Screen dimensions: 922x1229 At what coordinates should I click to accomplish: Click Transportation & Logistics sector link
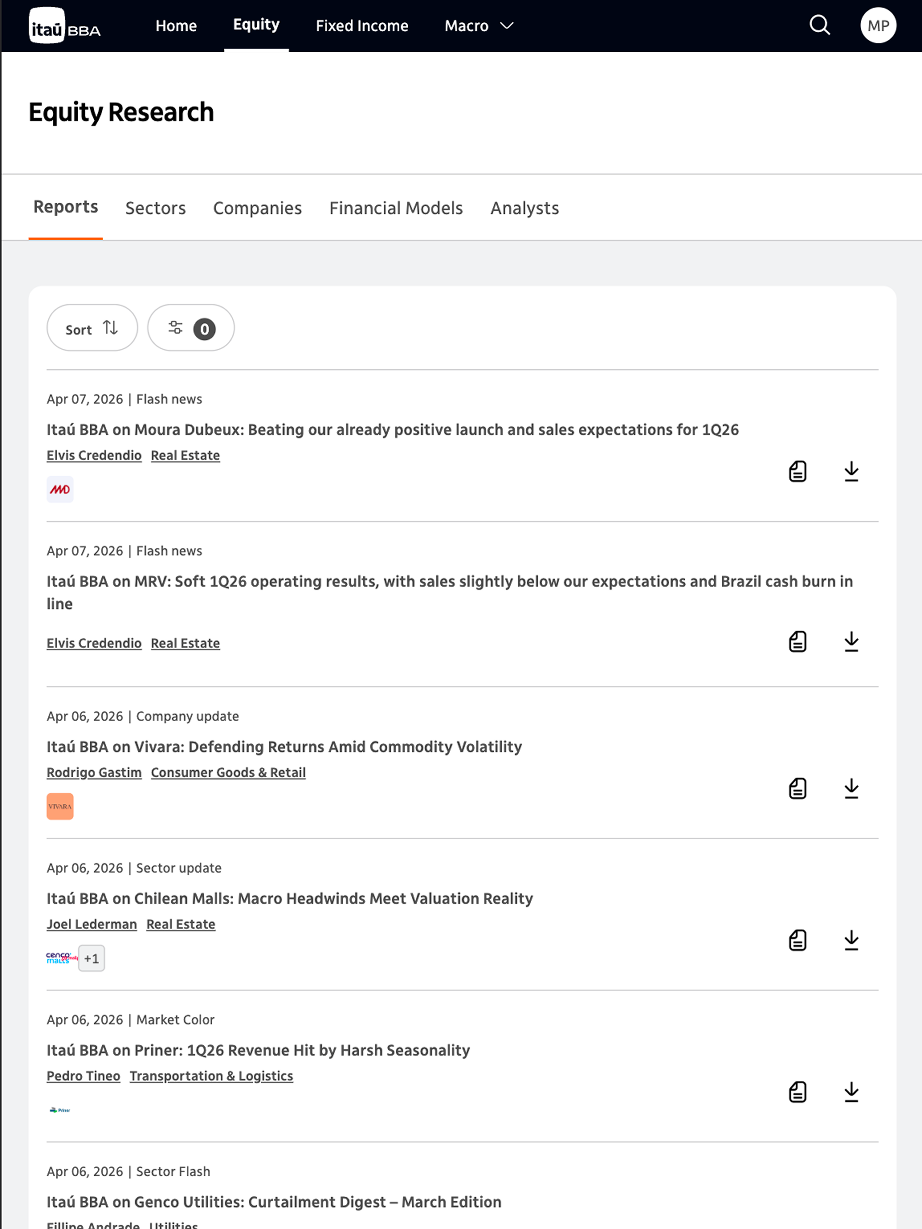[x=211, y=1076]
